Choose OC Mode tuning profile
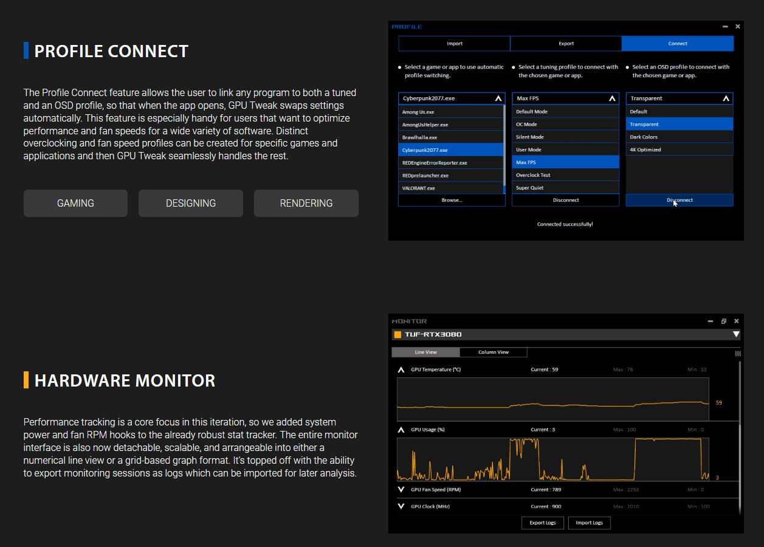 (x=566, y=125)
